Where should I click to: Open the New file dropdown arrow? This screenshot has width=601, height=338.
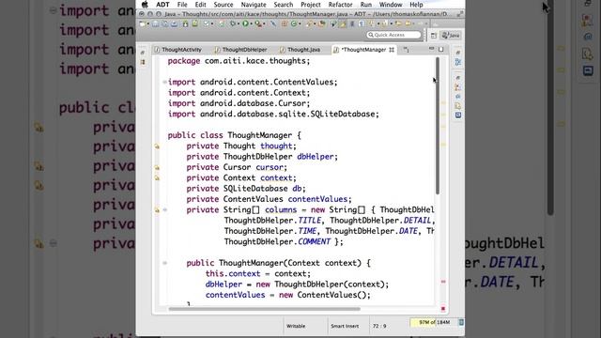click(148, 23)
